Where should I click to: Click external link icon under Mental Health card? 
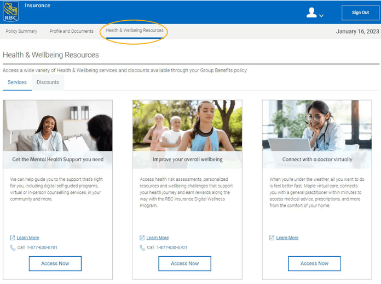[x=13, y=238]
